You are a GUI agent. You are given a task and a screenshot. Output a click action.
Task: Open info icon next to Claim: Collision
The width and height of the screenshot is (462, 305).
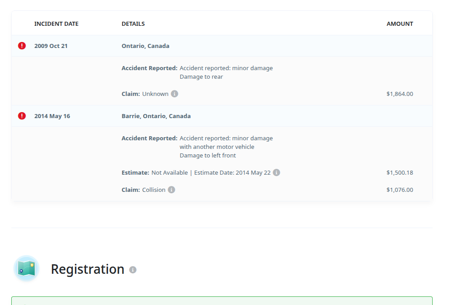[x=171, y=190]
